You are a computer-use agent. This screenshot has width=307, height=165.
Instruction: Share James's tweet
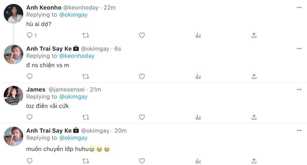tap(254, 117)
